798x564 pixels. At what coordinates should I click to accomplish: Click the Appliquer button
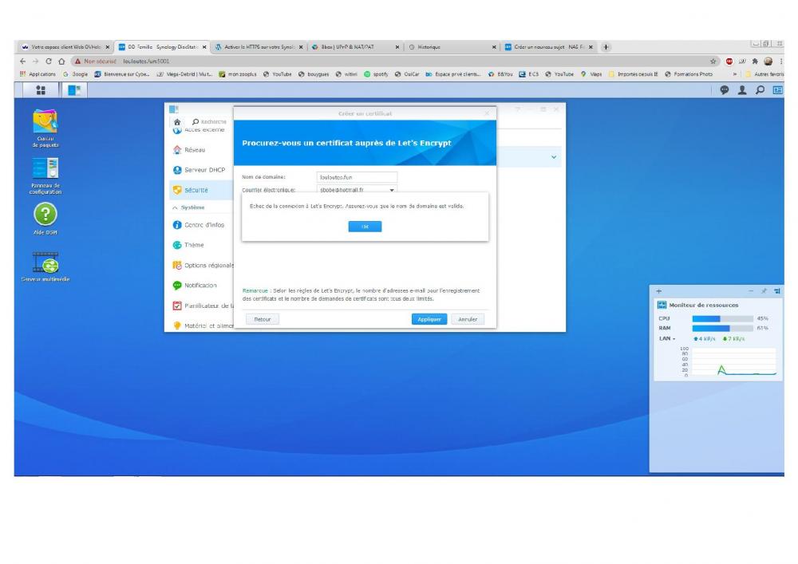pos(429,319)
